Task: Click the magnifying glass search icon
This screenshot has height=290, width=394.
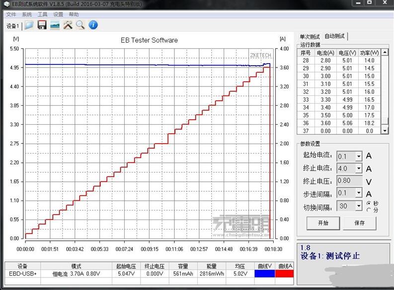Action: click(80, 25)
